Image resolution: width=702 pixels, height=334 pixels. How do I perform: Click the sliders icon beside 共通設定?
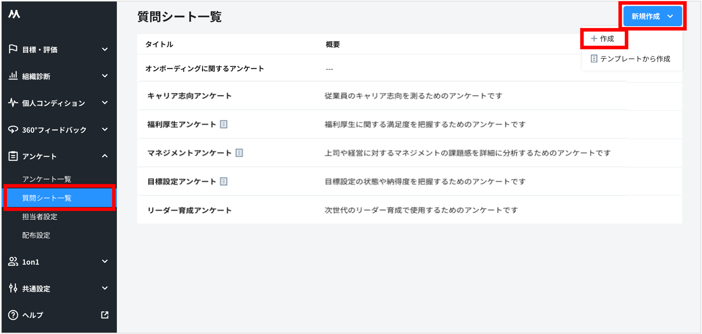click(x=13, y=288)
